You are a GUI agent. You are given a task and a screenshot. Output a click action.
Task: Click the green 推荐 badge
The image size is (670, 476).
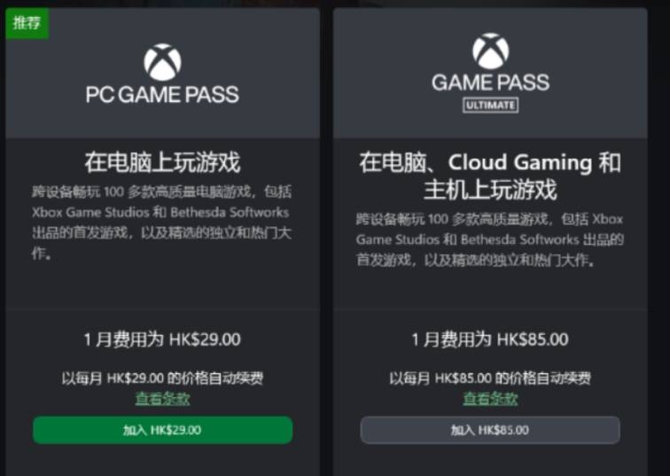[x=27, y=23]
